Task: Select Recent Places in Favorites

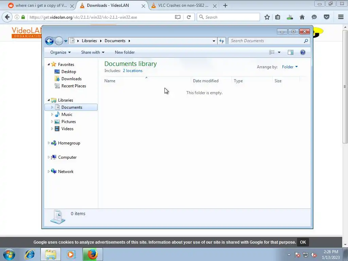Action: tap(74, 86)
